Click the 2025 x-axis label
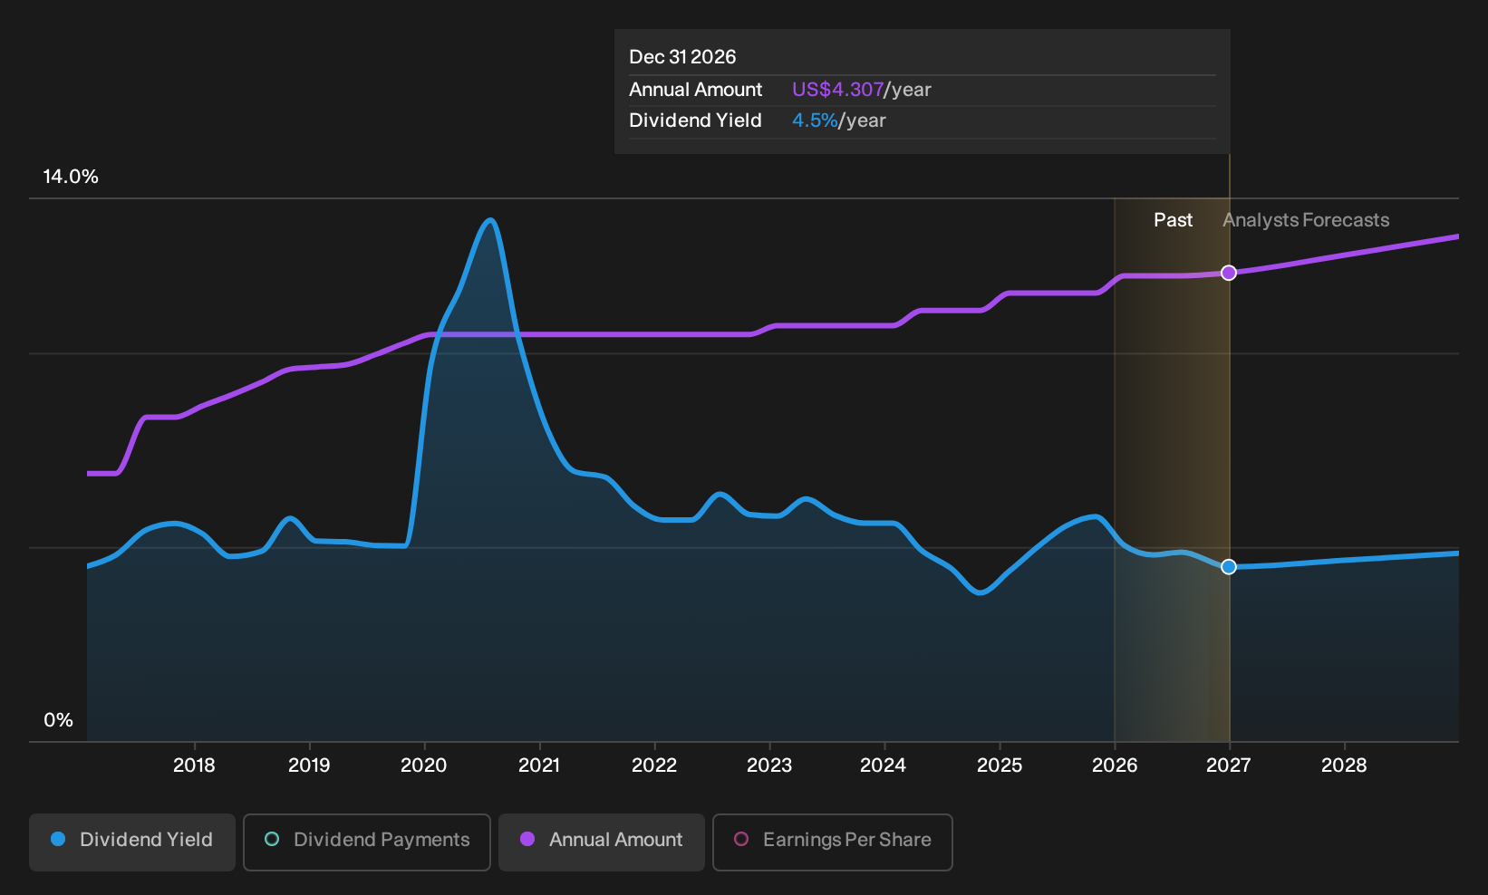 pyautogui.click(x=1000, y=765)
